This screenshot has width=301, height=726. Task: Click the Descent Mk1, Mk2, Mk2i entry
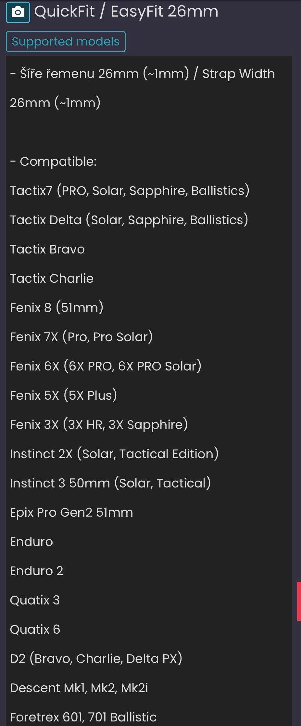(x=79, y=688)
